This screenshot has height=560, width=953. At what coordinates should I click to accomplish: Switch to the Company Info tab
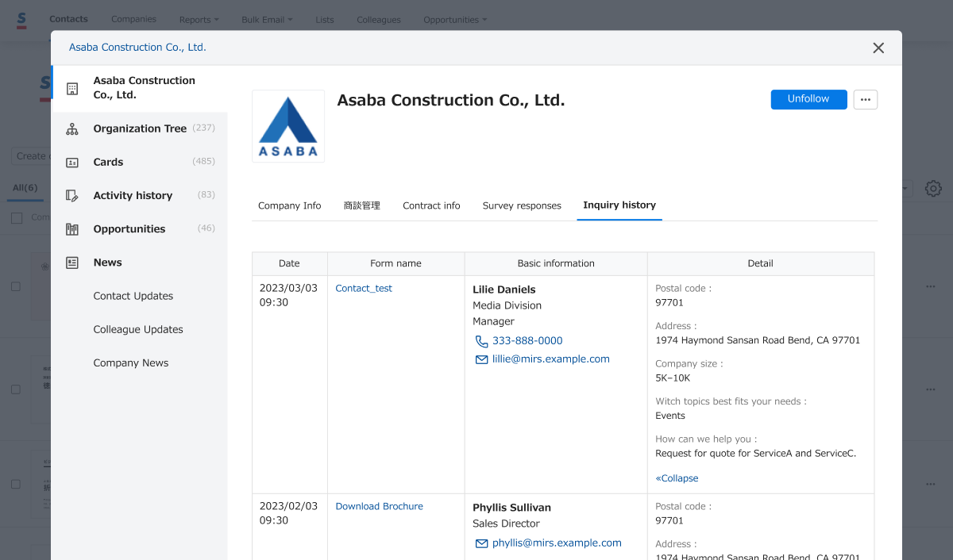pyautogui.click(x=290, y=205)
